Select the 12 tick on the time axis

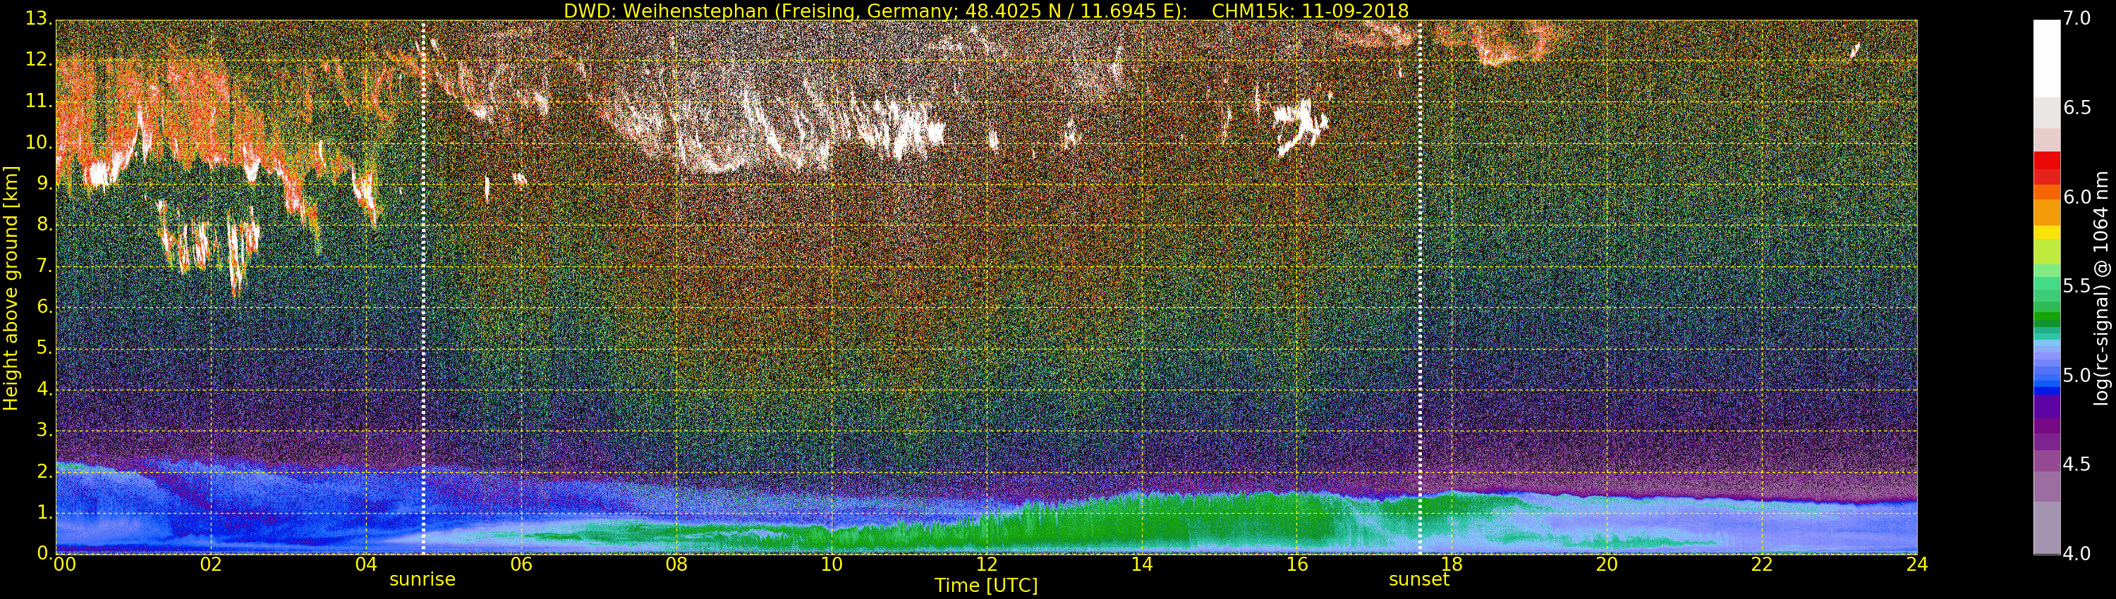(987, 564)
